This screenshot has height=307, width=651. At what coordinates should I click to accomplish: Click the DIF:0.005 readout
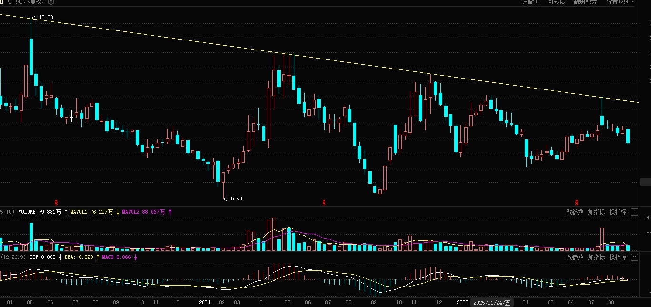pyautogui.click(x=42, y=257)
